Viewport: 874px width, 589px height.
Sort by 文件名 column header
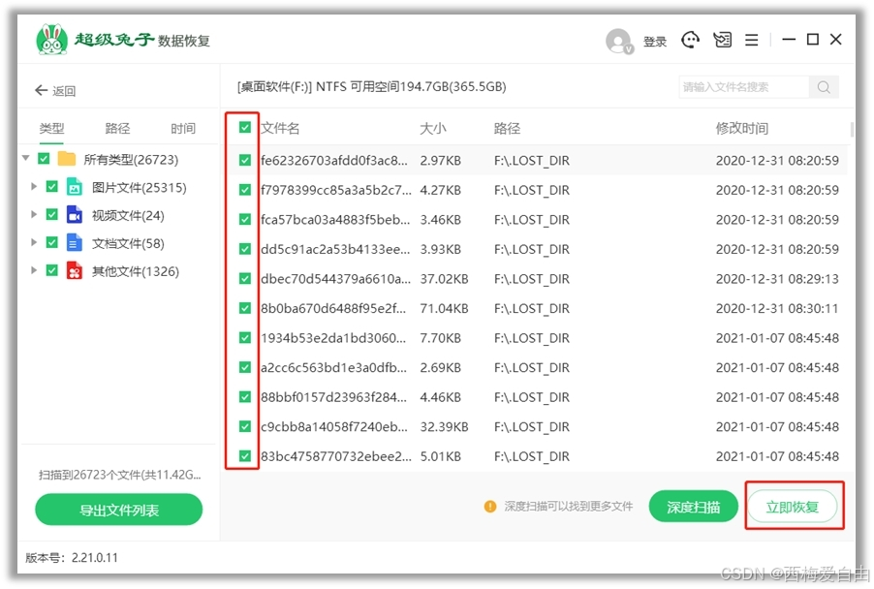pos(280,129)
